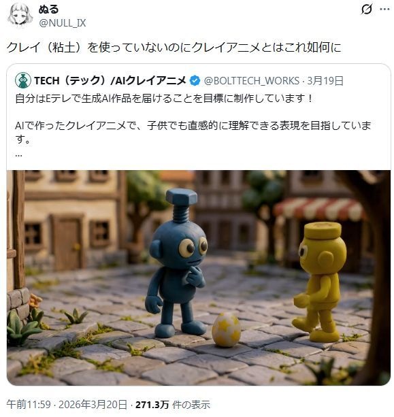Click the 午前11:59 timestamp
Viewport: 394px width, 417px height.
[29, 405]
